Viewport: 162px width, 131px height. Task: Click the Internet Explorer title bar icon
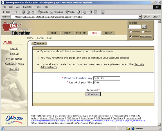coord(3,3)
